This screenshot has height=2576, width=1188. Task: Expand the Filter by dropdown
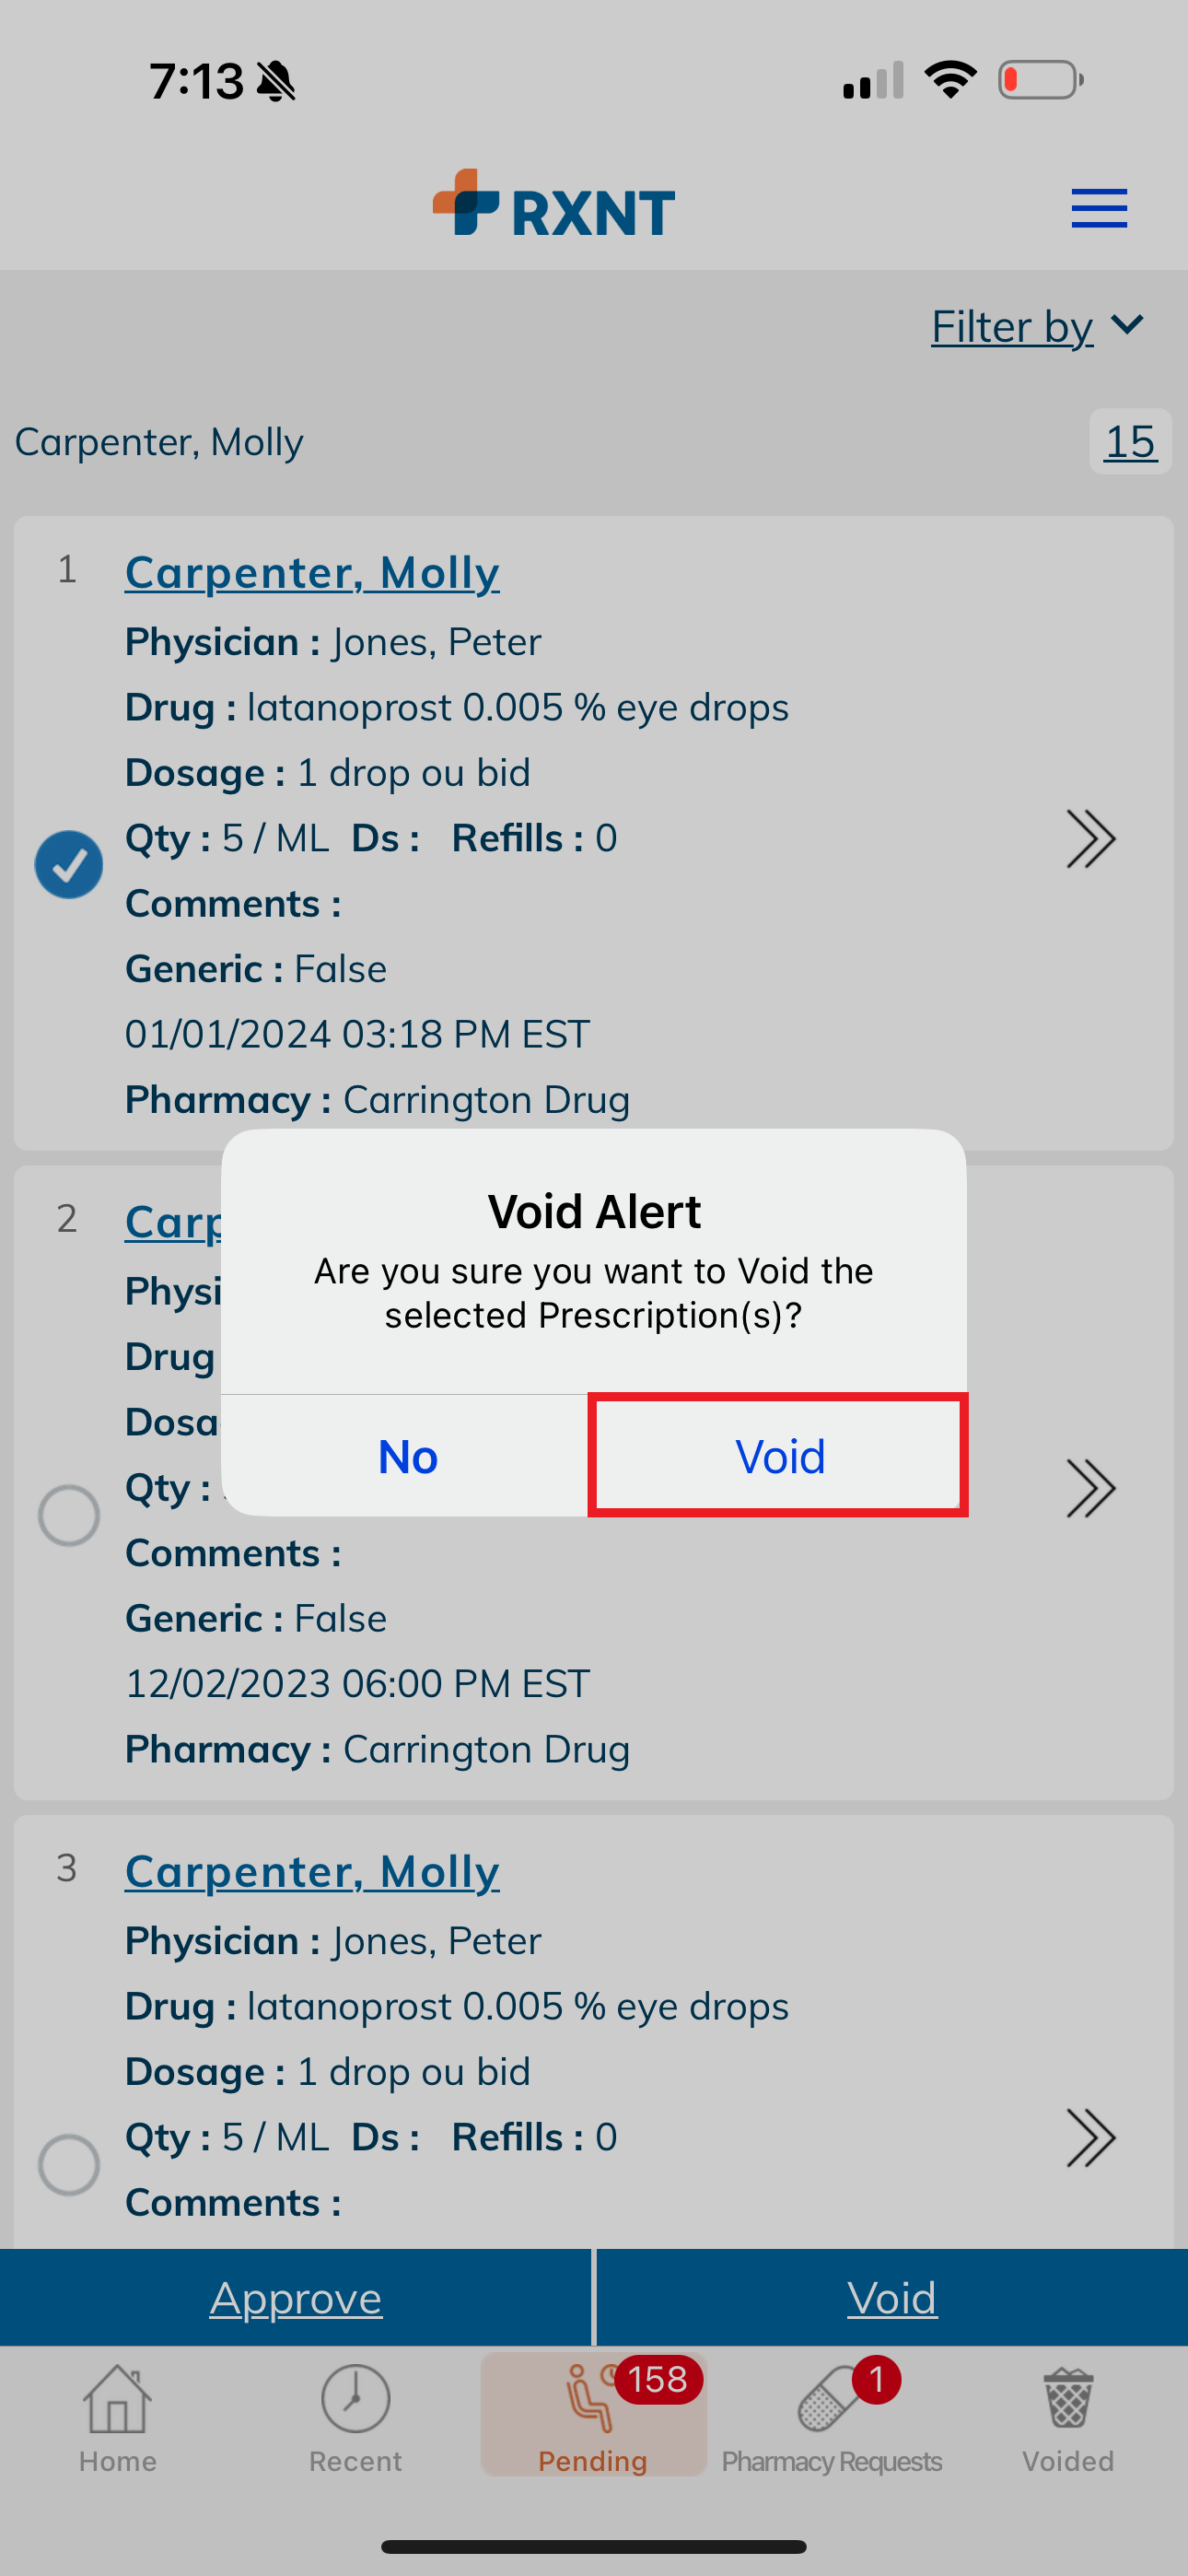[1037, 326]
